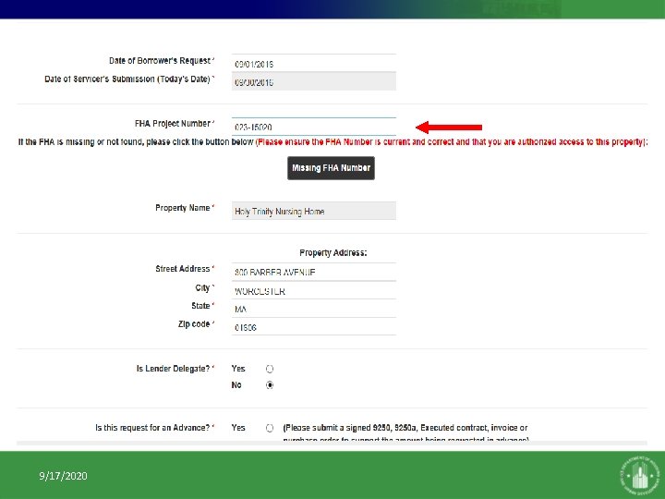Focus the Date of Borrower's Request field
665x499 pixels.
point(314,63)
